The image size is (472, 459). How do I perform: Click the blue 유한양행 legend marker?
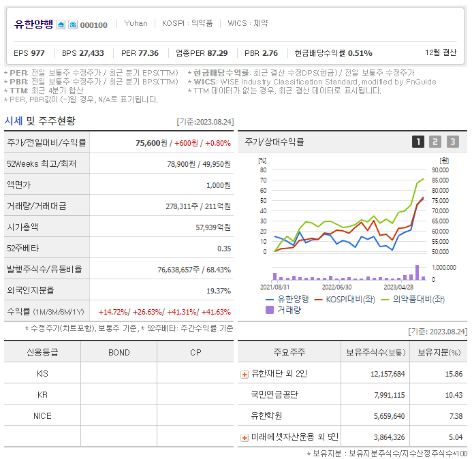pyautogui.click(x=270, y=300)
